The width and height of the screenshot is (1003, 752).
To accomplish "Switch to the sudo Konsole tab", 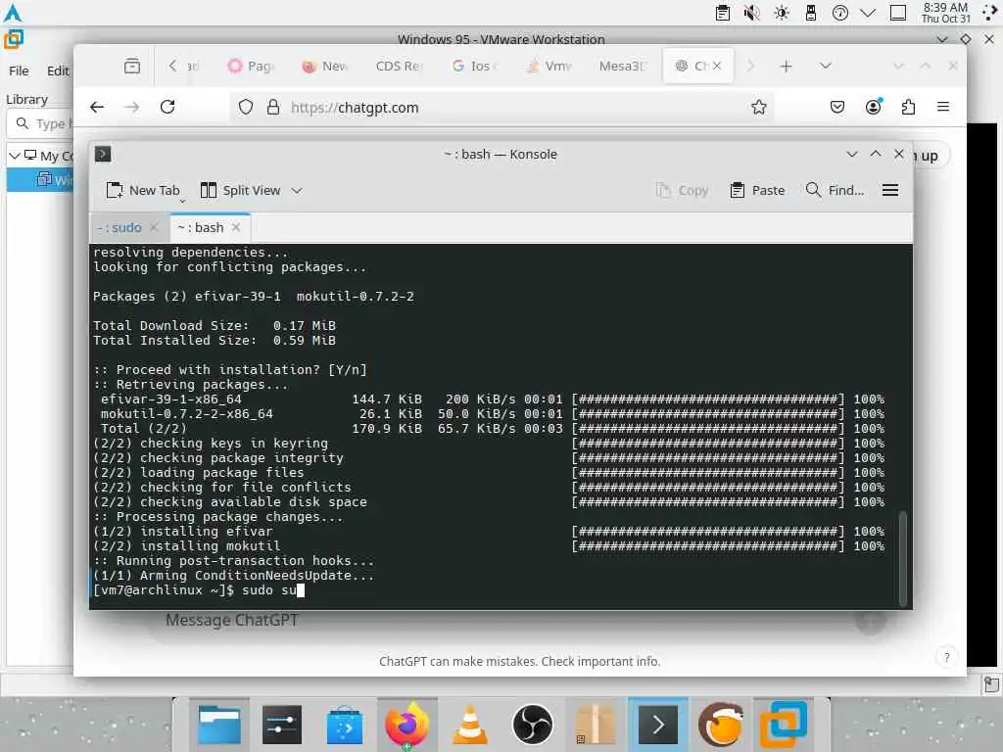I will click(x=120, y=227).
